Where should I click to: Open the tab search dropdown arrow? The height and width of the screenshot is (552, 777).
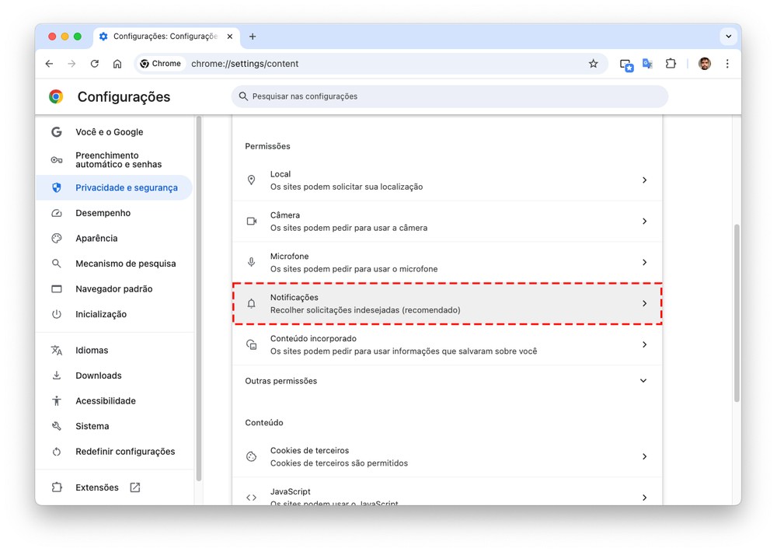click(728, 37)
